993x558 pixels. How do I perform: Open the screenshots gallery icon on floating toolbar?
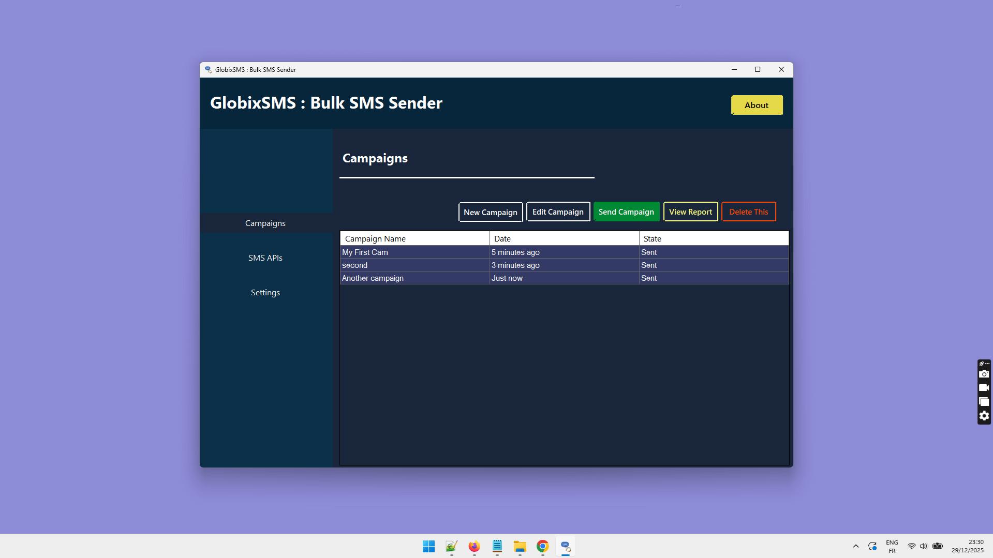tap(983, 401)
